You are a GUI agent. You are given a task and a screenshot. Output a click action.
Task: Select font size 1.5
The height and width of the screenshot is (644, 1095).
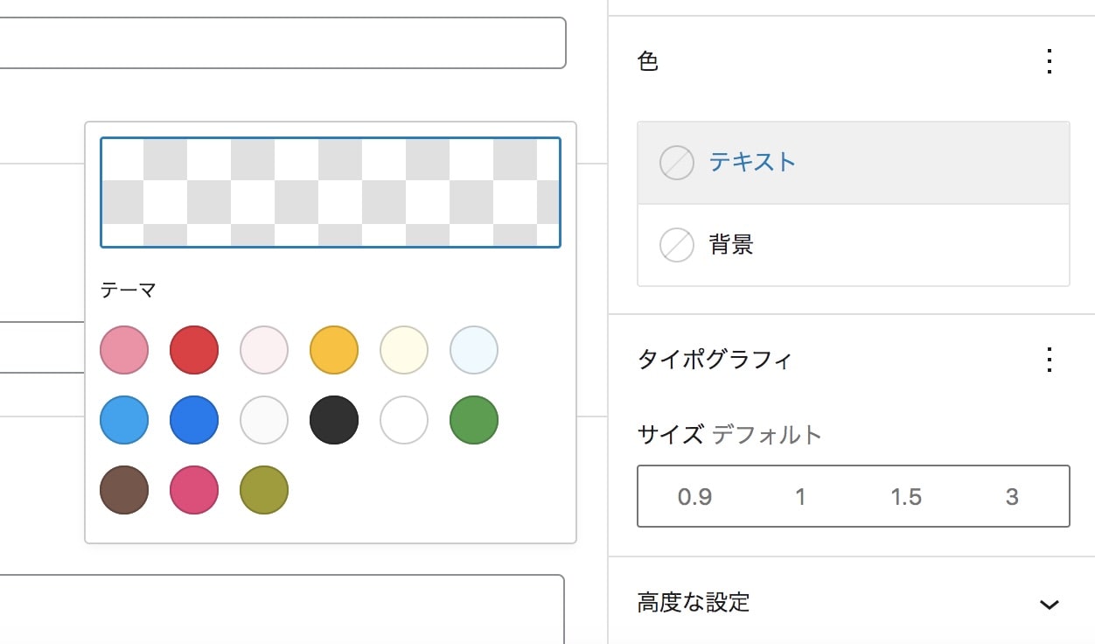pos(906,497)
